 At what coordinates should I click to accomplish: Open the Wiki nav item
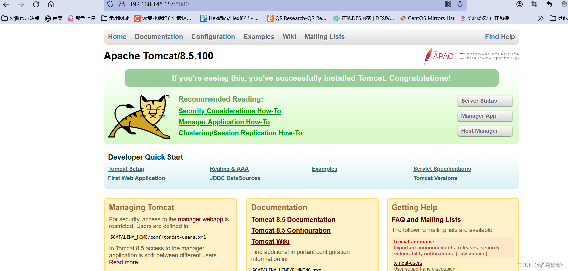click(x=289, y=37)
